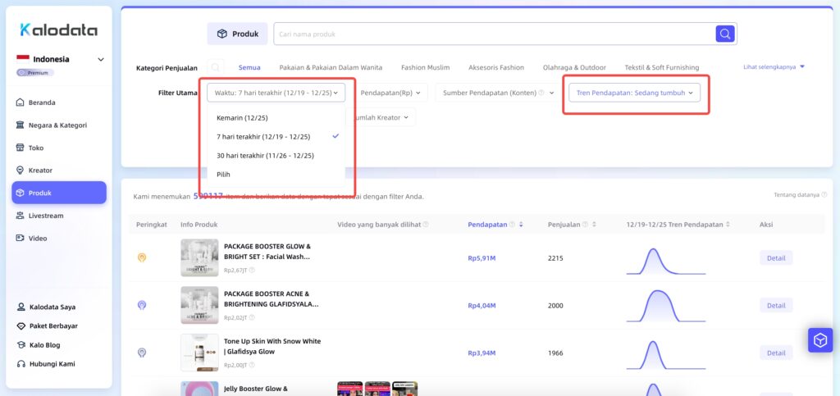Click the Livestream people icon
This screenshot has height=396, width=840.
click(x=20, y=216)
